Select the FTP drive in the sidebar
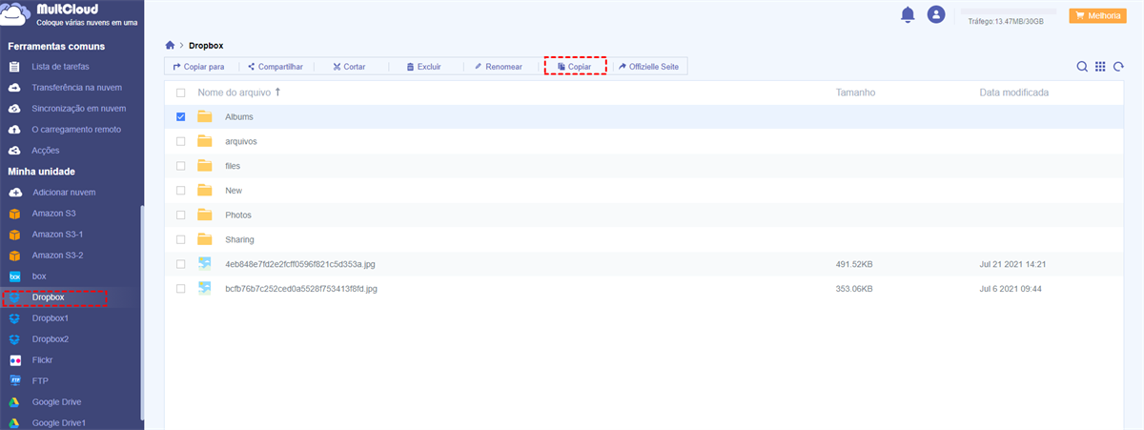 pyautogui.click(x=40, y=381)
